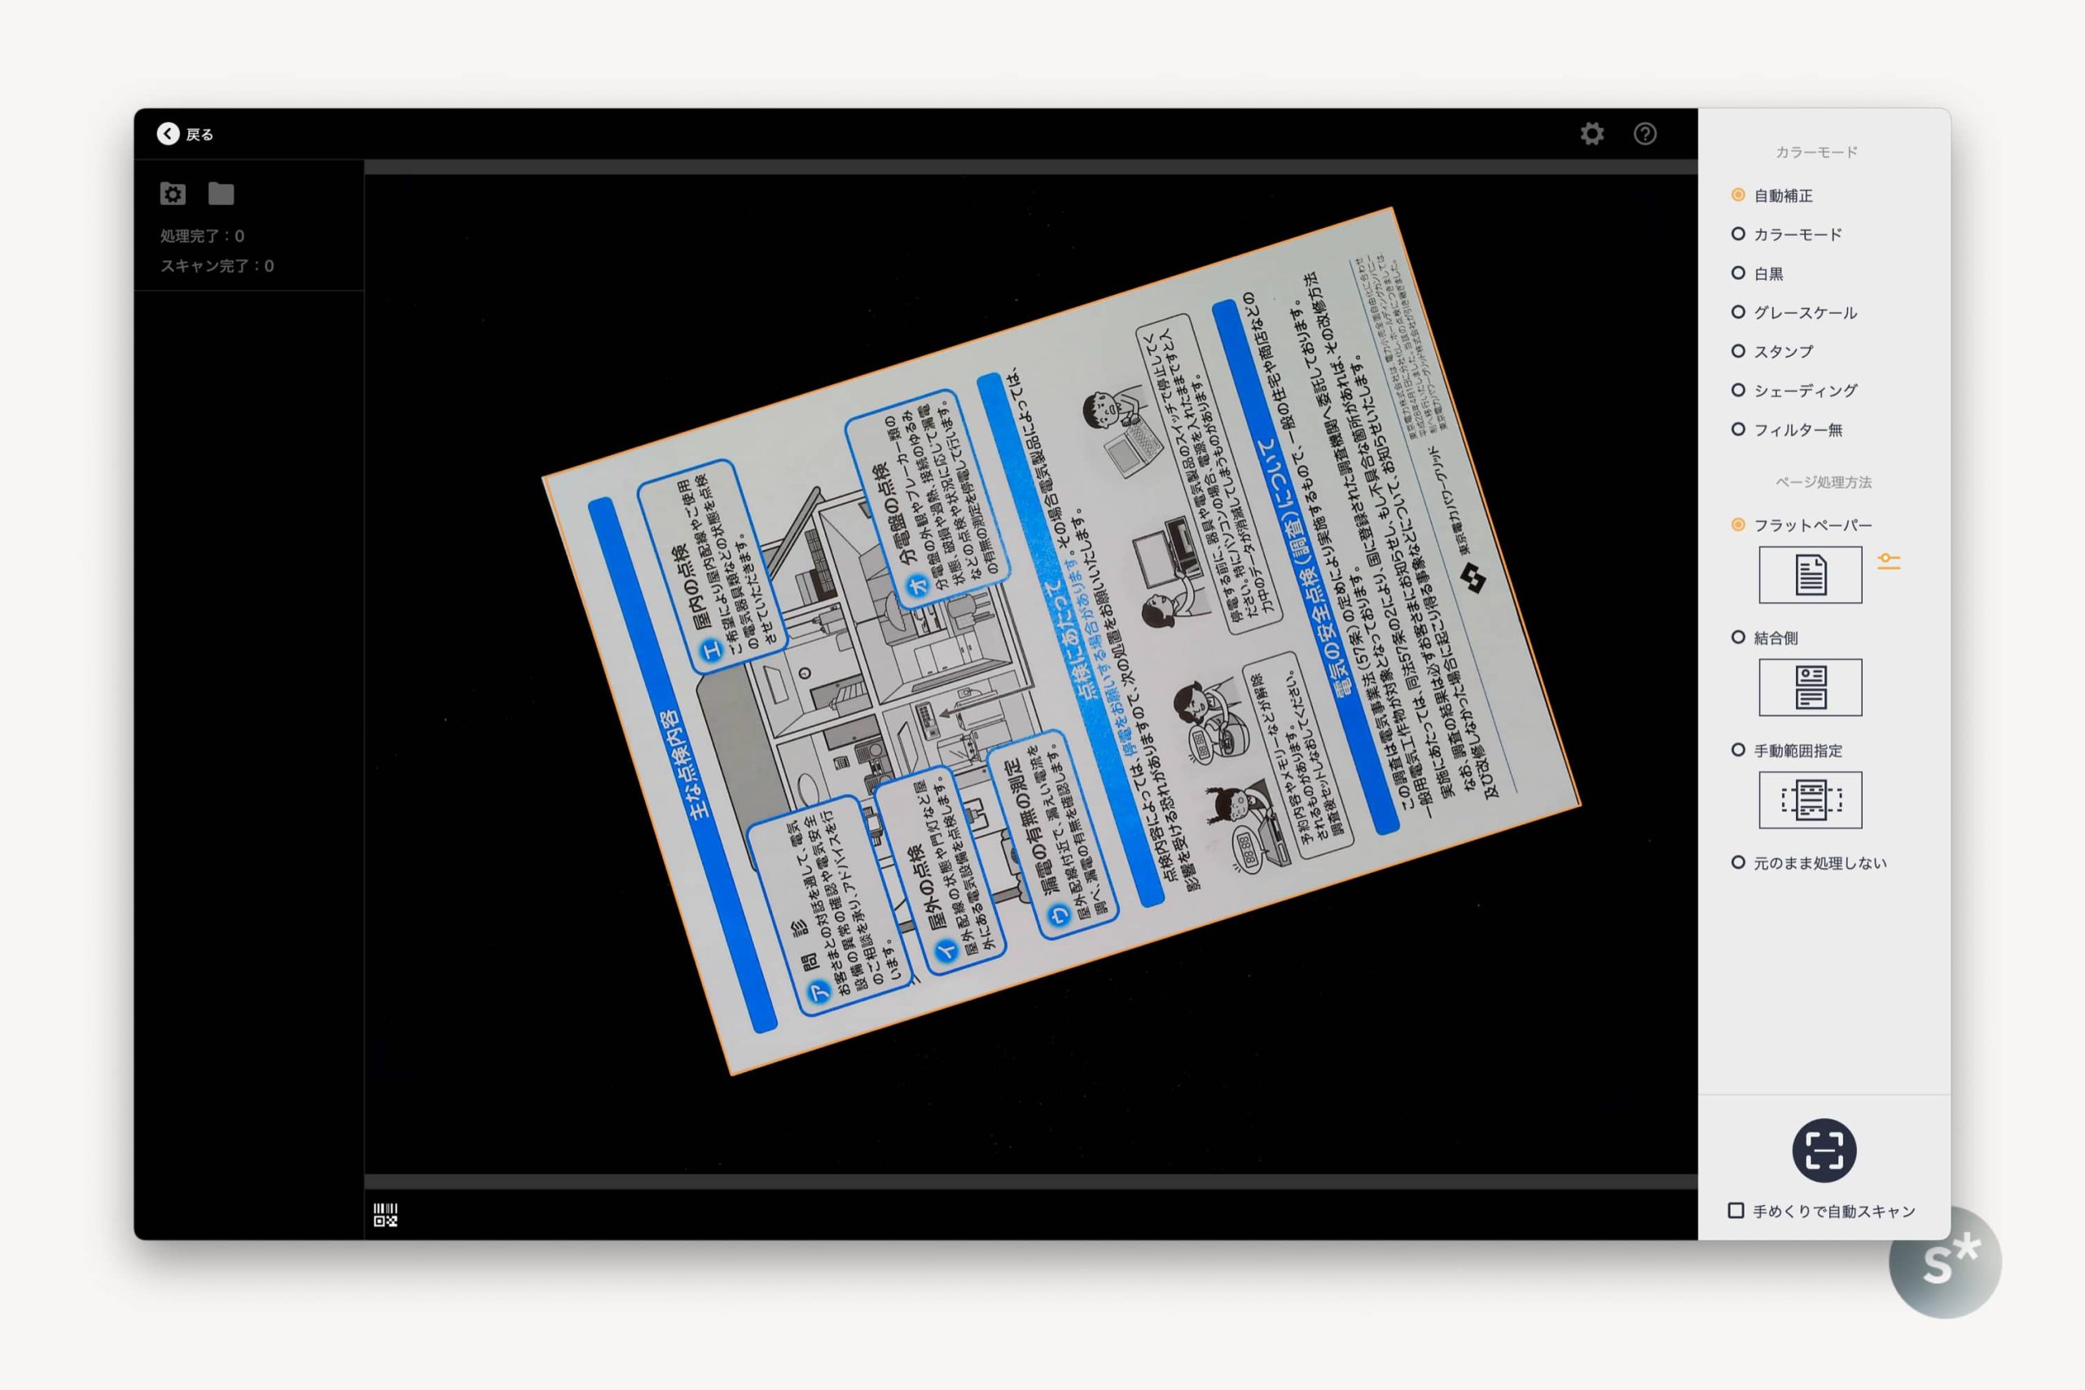Select the flat paper page thumbnail icon
The image size is (2085, 1390).
1811,576
